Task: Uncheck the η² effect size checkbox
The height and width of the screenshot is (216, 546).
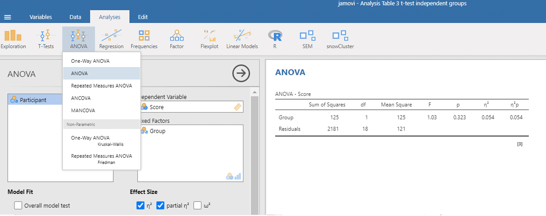Action: tap(141, 206)
